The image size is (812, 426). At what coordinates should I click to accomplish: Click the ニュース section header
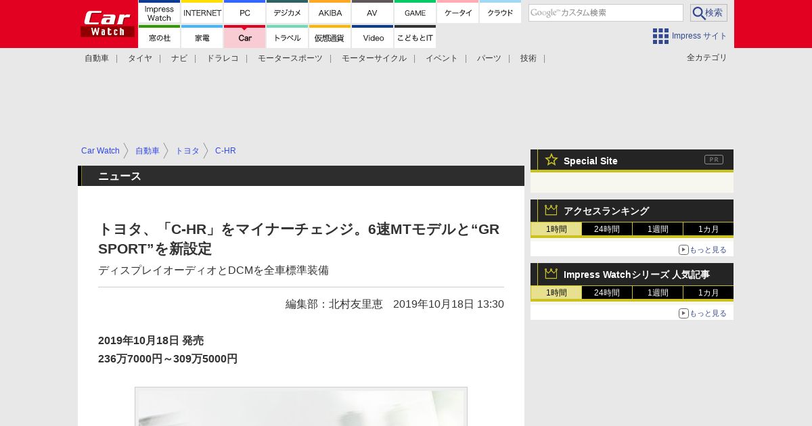[x=301, y=176]
